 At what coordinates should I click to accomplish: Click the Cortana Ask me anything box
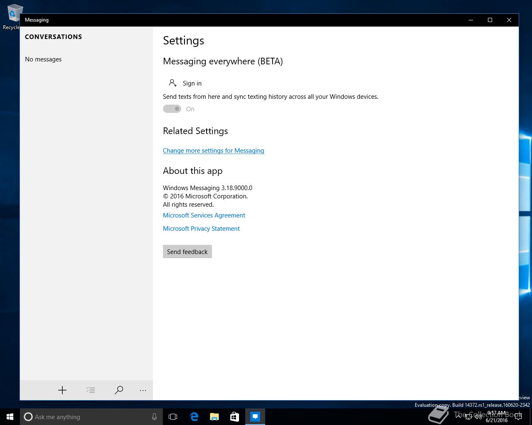tap(91, 417)
